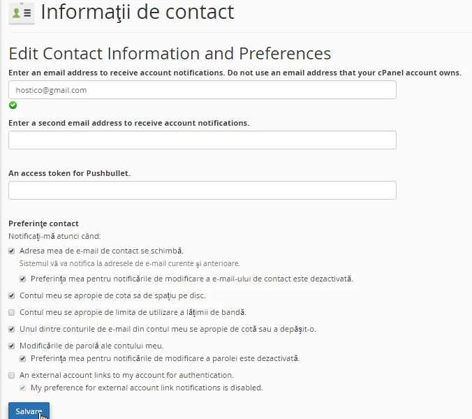Toggle the disabled password change notification preference checkbox
This screenshot has width=472, height=419.
point(23,358)
